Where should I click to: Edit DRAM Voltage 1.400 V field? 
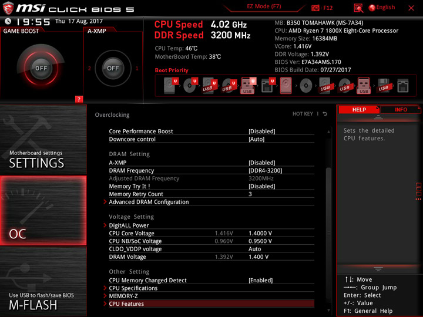point(258,257)
